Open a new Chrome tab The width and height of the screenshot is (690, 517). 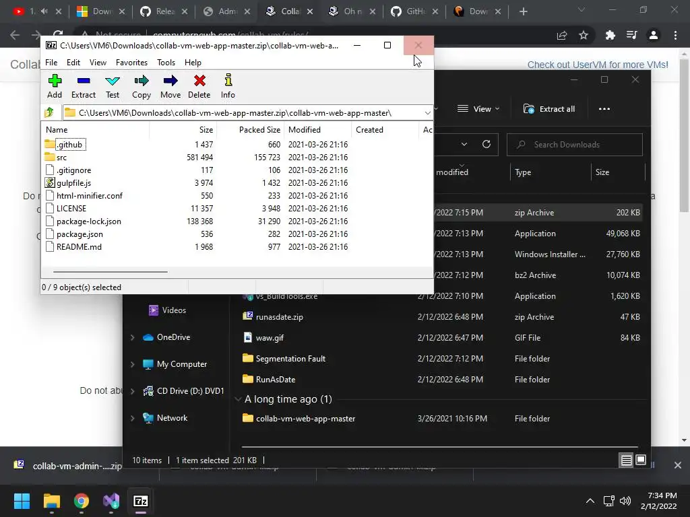523,11
